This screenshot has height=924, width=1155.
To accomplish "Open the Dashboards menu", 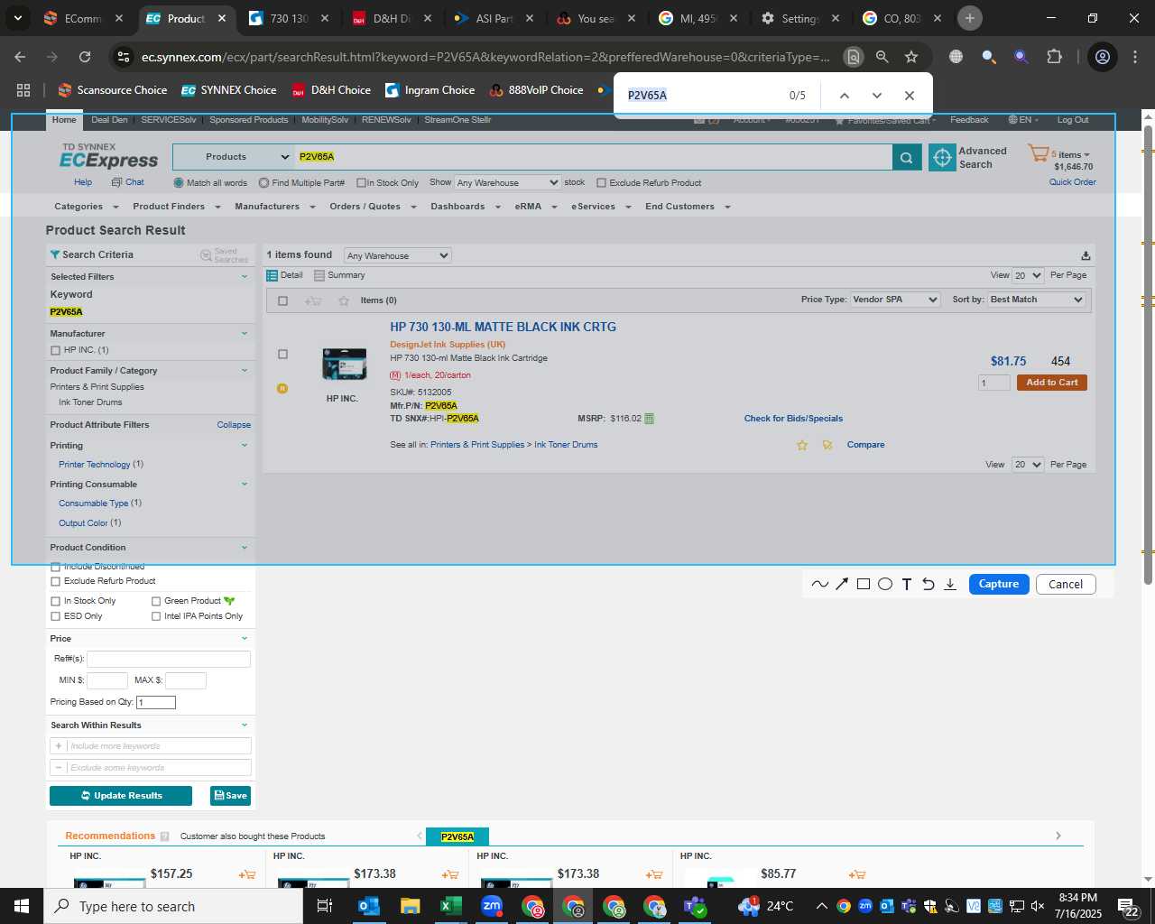I will tap(466, 207).
